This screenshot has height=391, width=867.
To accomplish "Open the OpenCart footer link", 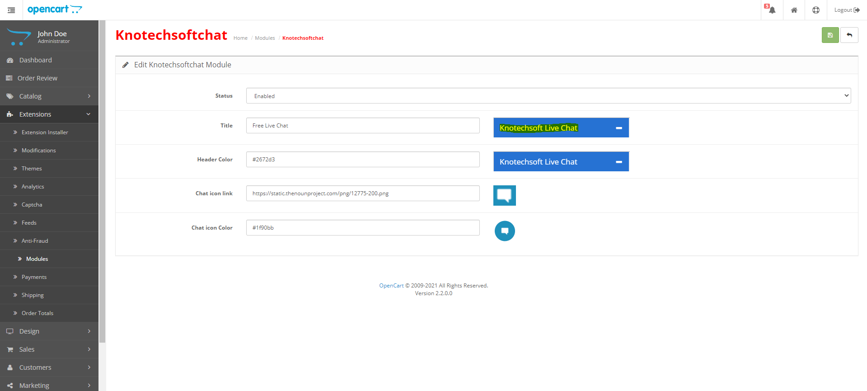I will [391, 286].
